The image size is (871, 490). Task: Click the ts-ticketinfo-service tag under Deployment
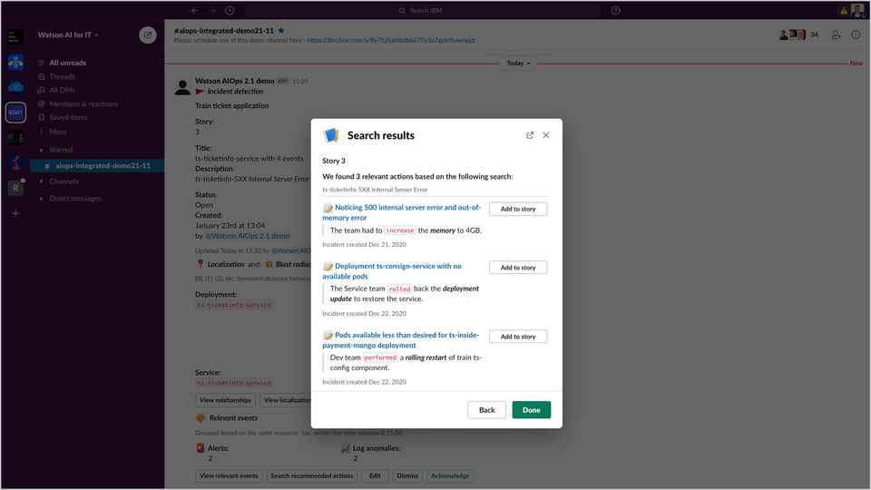[234, 305]
